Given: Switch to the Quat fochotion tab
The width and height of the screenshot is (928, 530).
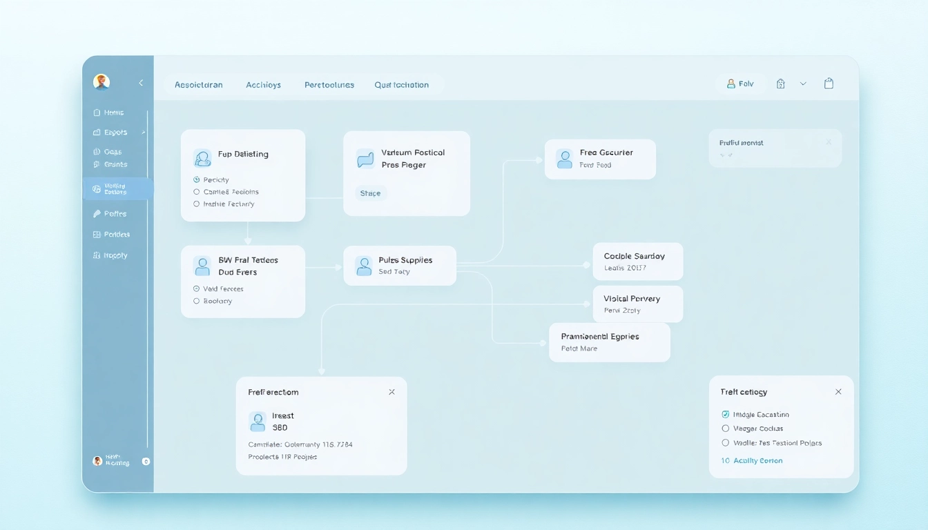Looking at the screenshot, I should tap(402, 85).
